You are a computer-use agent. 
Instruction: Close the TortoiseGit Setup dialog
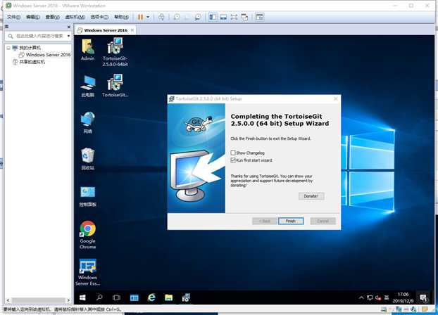click(336, 98)
